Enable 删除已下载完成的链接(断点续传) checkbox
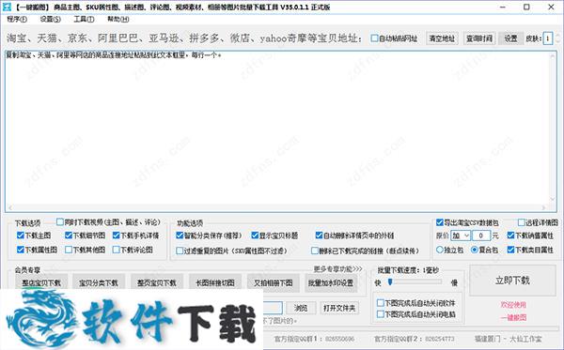 [315, 251]
